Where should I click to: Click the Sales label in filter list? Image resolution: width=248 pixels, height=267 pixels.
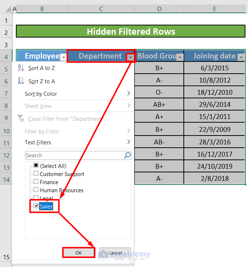coord(46,206)
